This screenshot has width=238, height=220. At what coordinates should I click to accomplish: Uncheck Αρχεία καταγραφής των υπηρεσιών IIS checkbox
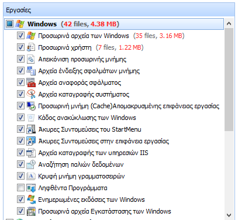[x=20, y=153]
